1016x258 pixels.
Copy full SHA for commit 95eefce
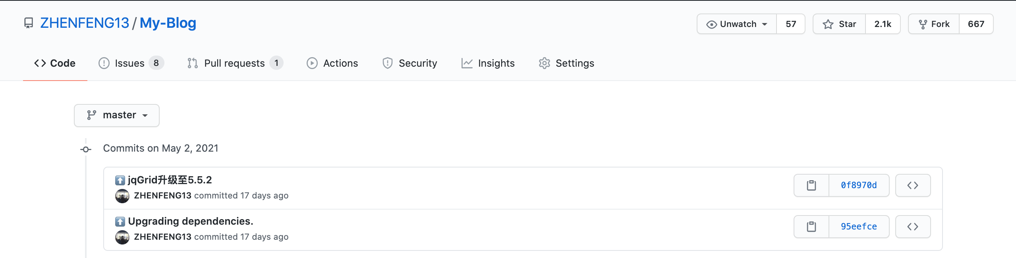(x=811, y=227)
